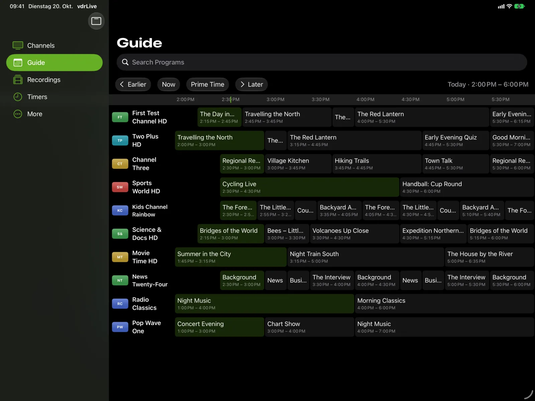Viewport: 535px width, 401px height.
Task: Select Two Plus HD channel name
Action: (x=145, y=141)
